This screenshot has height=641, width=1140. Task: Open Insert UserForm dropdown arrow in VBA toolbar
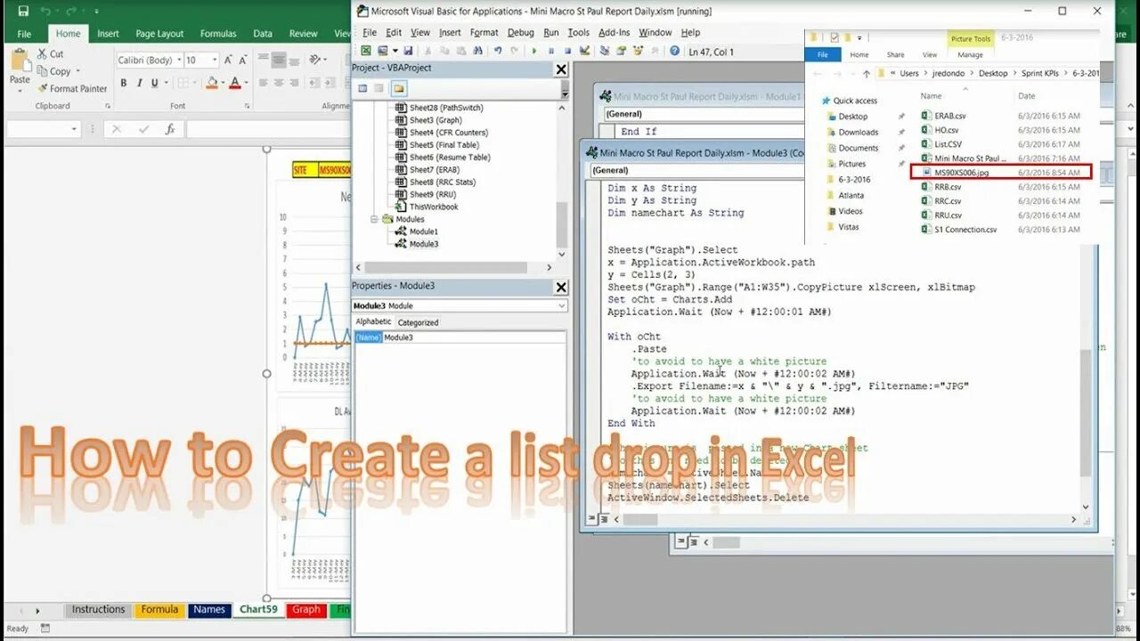click(x=394, y=51)
